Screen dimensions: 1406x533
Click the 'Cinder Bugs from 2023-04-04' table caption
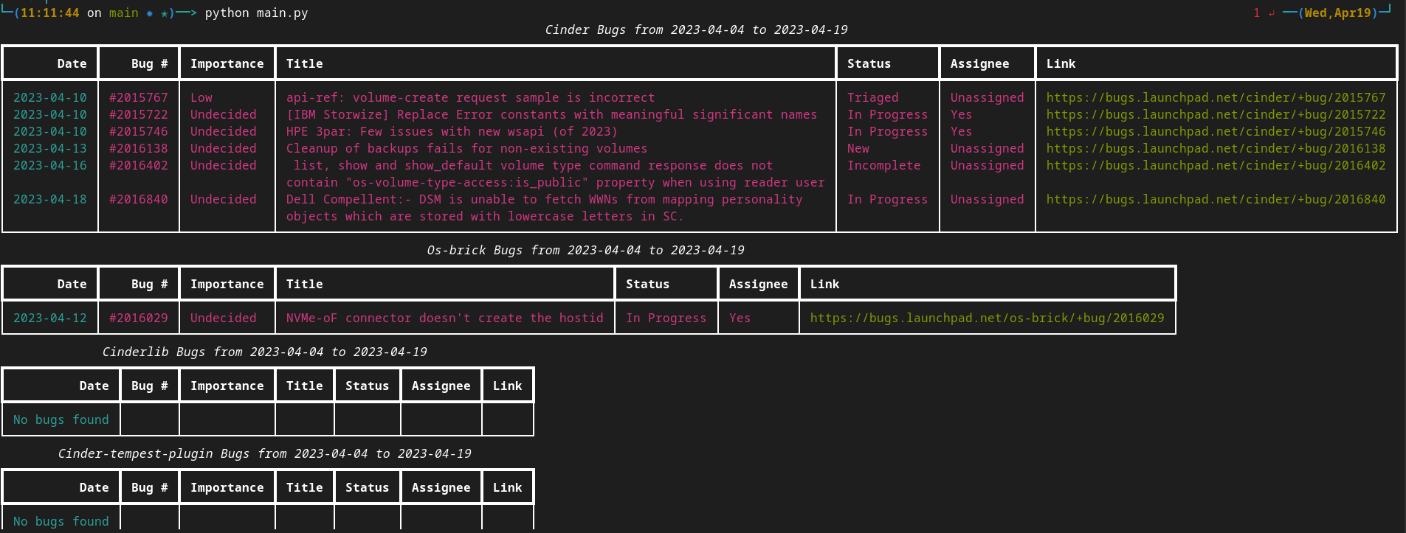(x=696, y=29)
